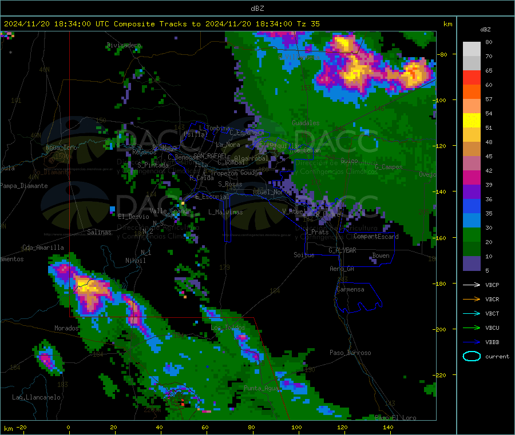515x435 pixels.
Task: Select the light blue 30–35 dBZ swatch
Action: [x=472, y=221]
